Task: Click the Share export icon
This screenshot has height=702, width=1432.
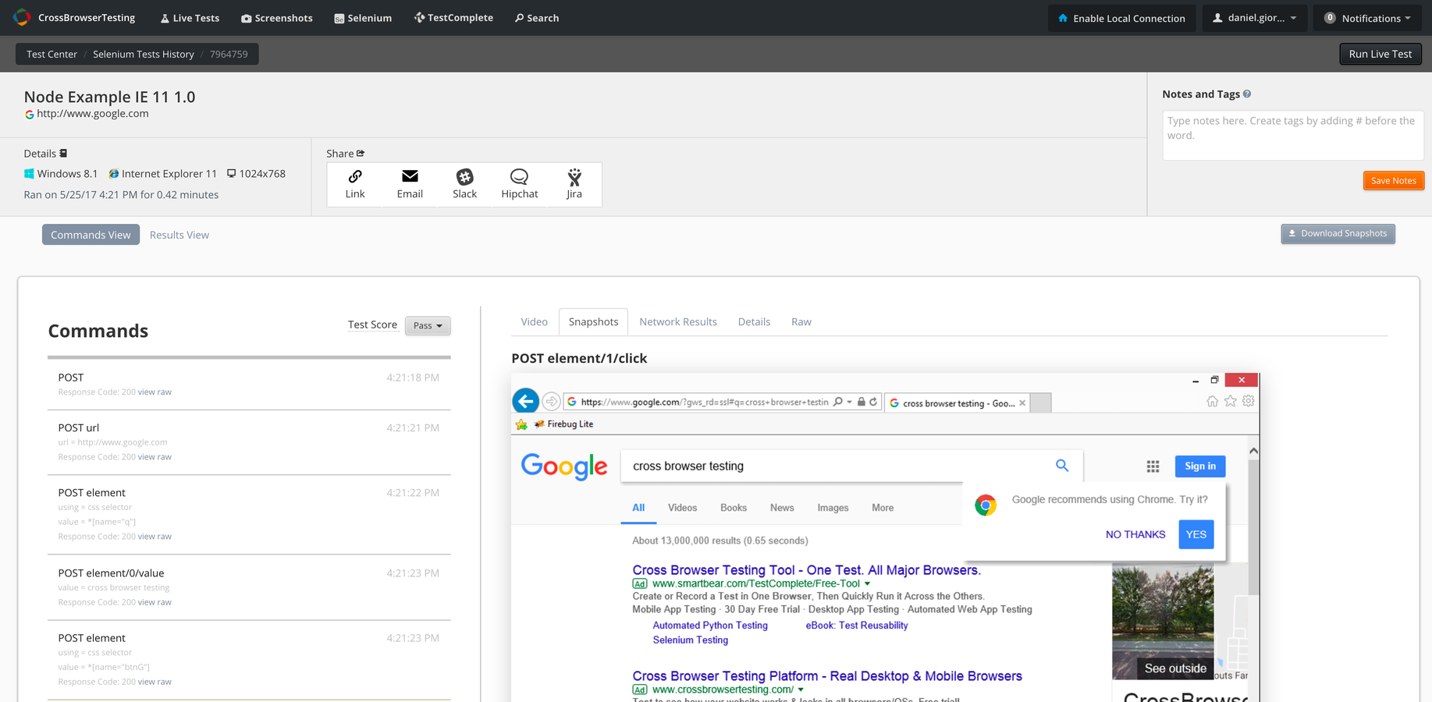Action: pyautogui.click(x=361, y=153)
